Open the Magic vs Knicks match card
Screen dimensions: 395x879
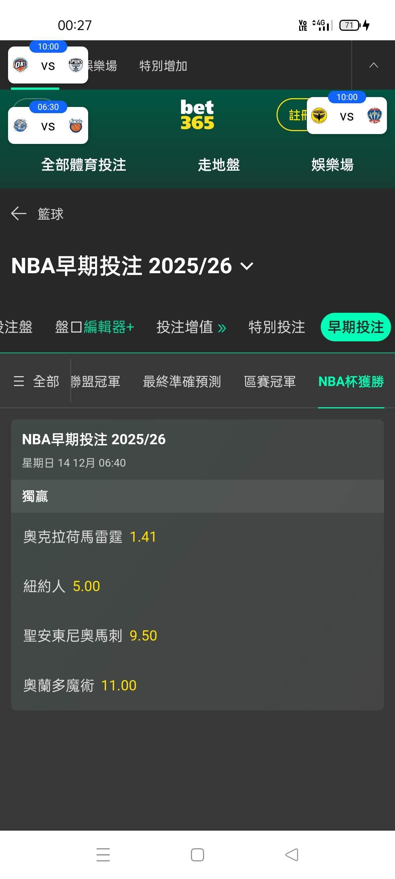pyautogui.click(x=48, y=126)
